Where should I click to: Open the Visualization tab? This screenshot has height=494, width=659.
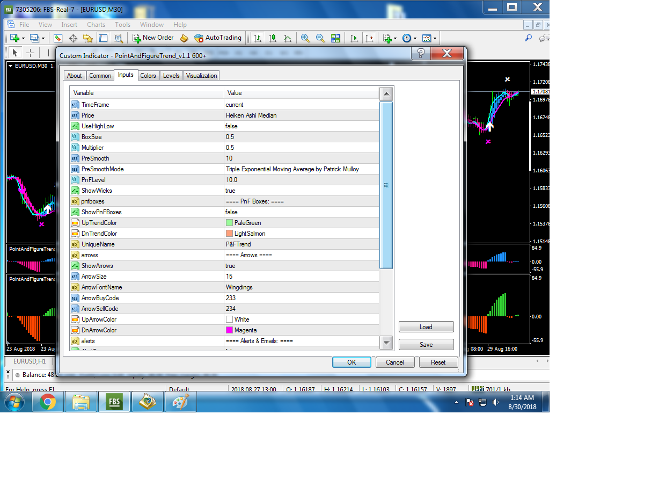(201, 76)
